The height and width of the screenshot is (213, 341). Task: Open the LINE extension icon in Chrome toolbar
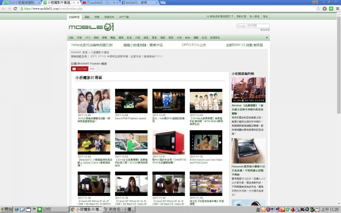click(x=331, y=9)
